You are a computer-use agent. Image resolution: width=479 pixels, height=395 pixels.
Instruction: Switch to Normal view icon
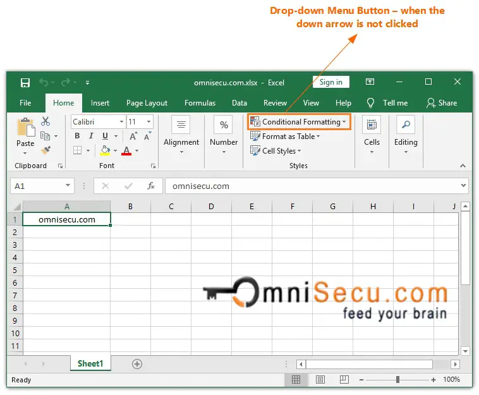point(296,380)
